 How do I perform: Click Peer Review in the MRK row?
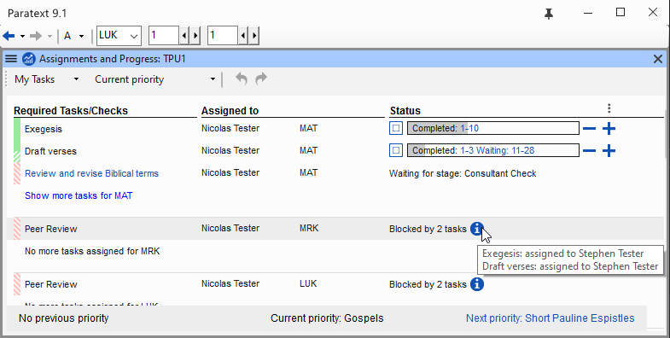(x=51, y=229)
